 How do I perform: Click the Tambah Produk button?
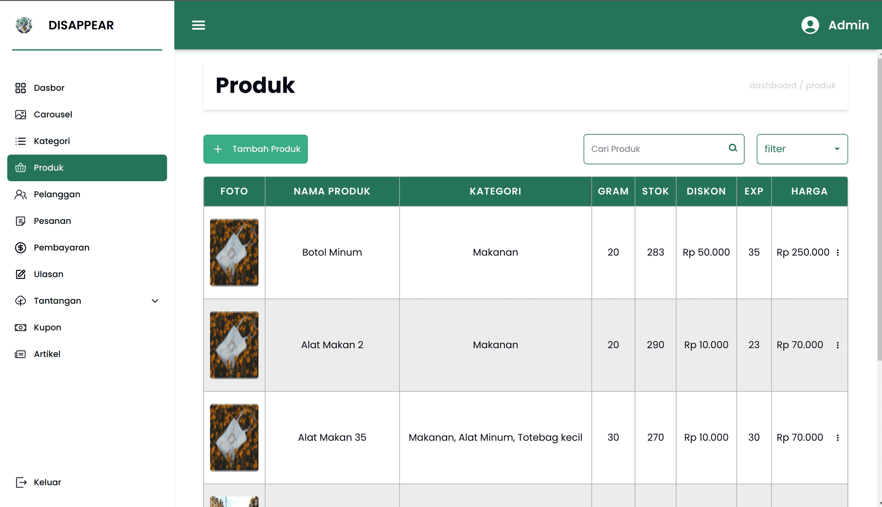(255, 149)
